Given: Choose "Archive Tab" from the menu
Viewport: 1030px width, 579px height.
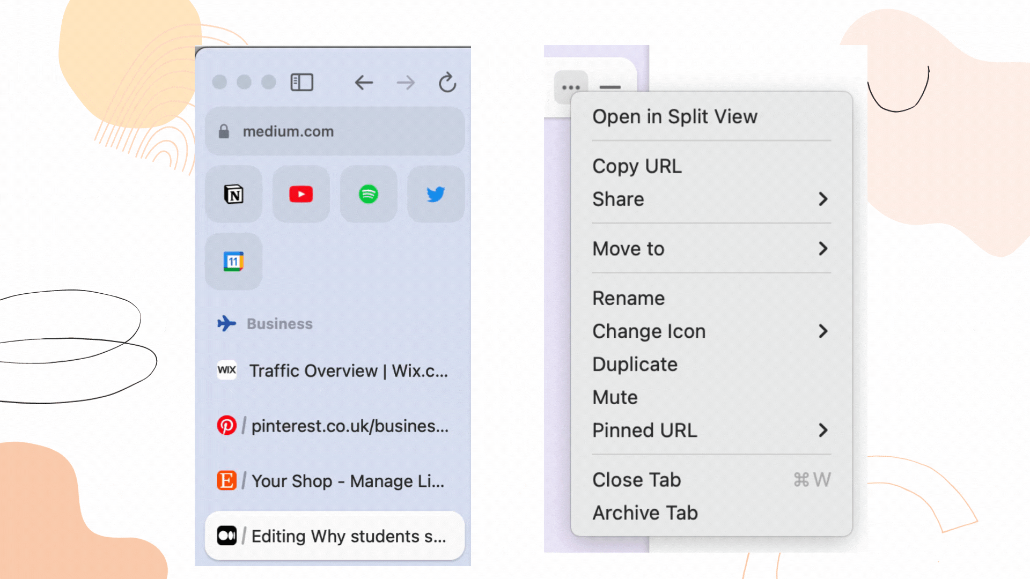Looking at the screenshot, I should tap(645, 513).
